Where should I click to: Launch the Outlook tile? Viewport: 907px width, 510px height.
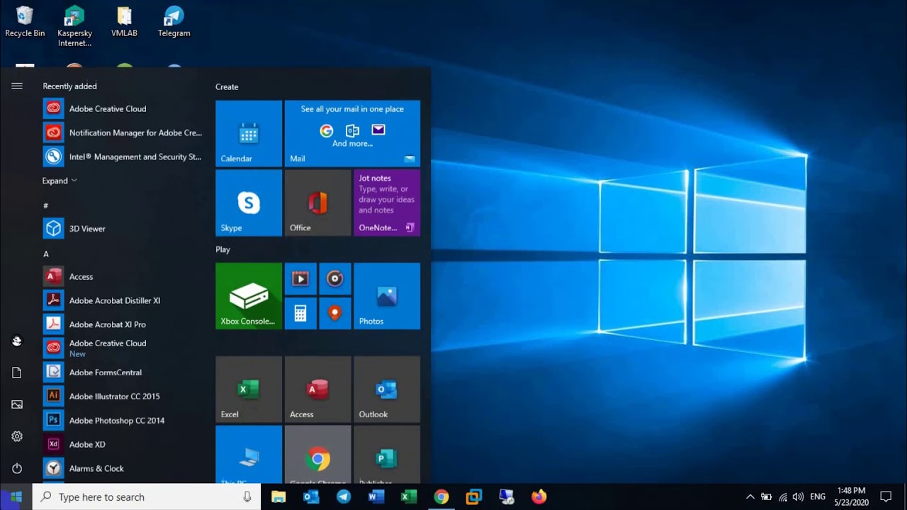pos(387,389)
